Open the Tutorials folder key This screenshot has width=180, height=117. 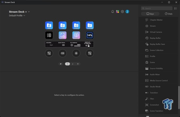[90, 25]
